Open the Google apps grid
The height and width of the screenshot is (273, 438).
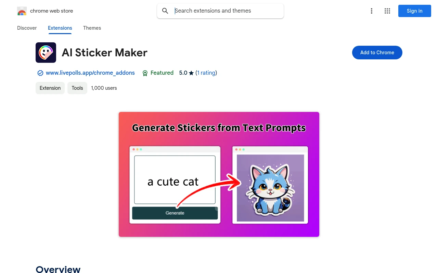click(x=387, y=11)
